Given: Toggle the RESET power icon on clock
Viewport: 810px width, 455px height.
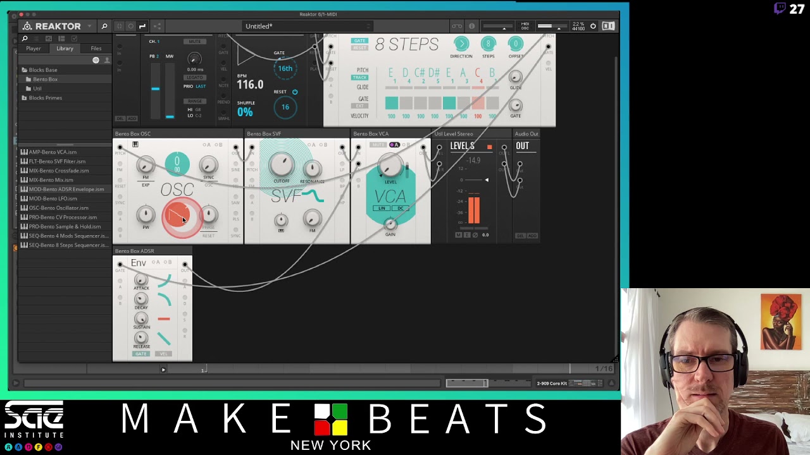Looking at the screenshot, I should tap(295, 92).
